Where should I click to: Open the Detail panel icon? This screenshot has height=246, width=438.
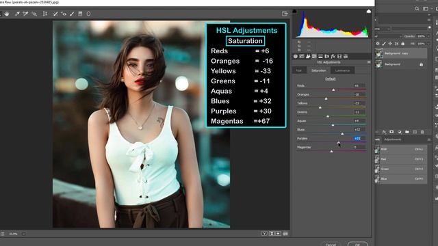(308, 56)
